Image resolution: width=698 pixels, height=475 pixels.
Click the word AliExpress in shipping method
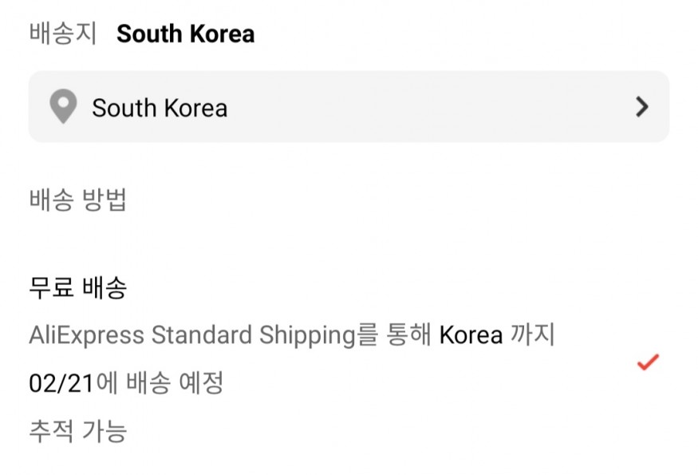(x=86, y=335)
